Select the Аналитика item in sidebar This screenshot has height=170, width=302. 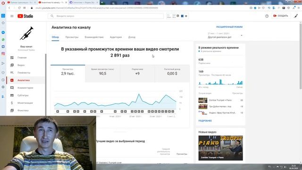[26, 80]
